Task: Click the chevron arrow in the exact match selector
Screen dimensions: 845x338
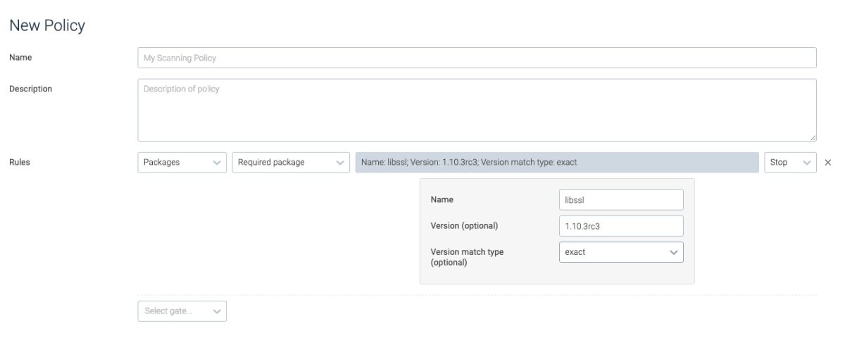Action: pos(673,252)
